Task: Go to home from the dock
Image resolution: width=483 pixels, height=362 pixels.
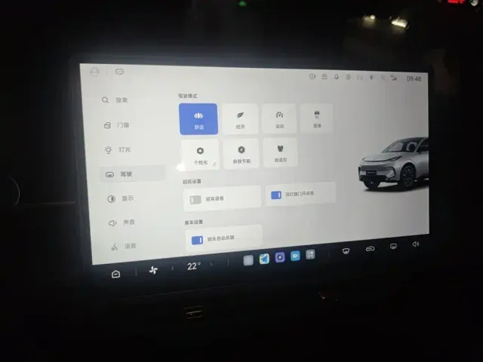Action: 115,274
